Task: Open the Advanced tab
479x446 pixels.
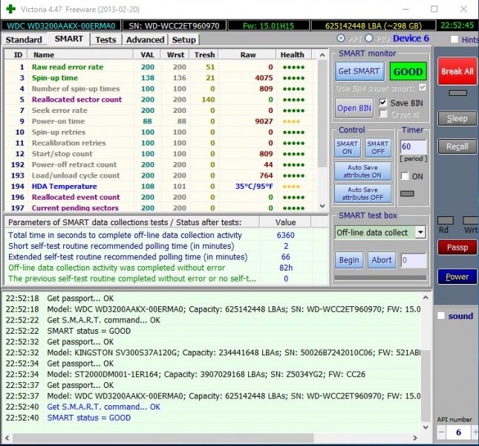Action: tap(145, 39)
